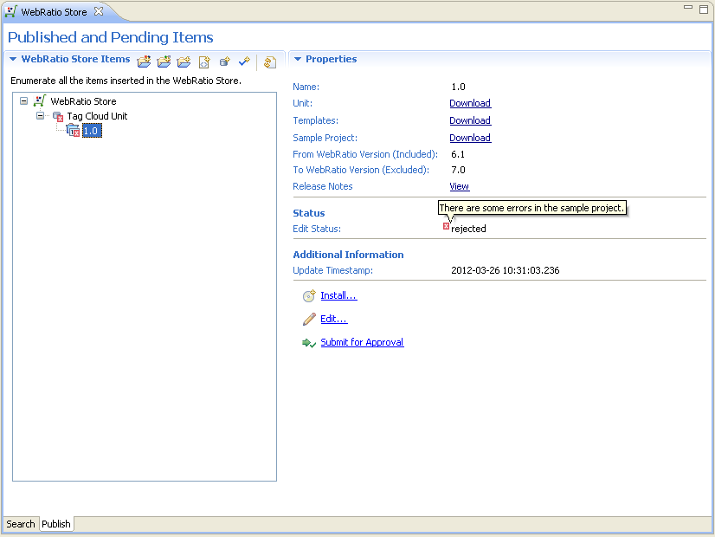The height and width of the screenshot is (537, 715).
Task: Download the Templates file
Action: click(x=470, y=120)
